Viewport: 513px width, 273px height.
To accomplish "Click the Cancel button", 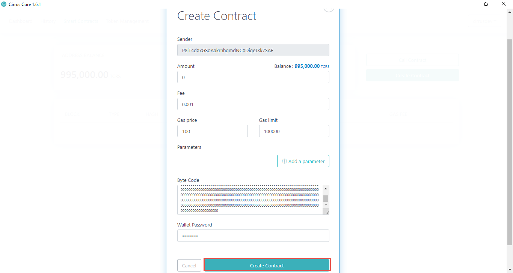I will tap(189, 265).
